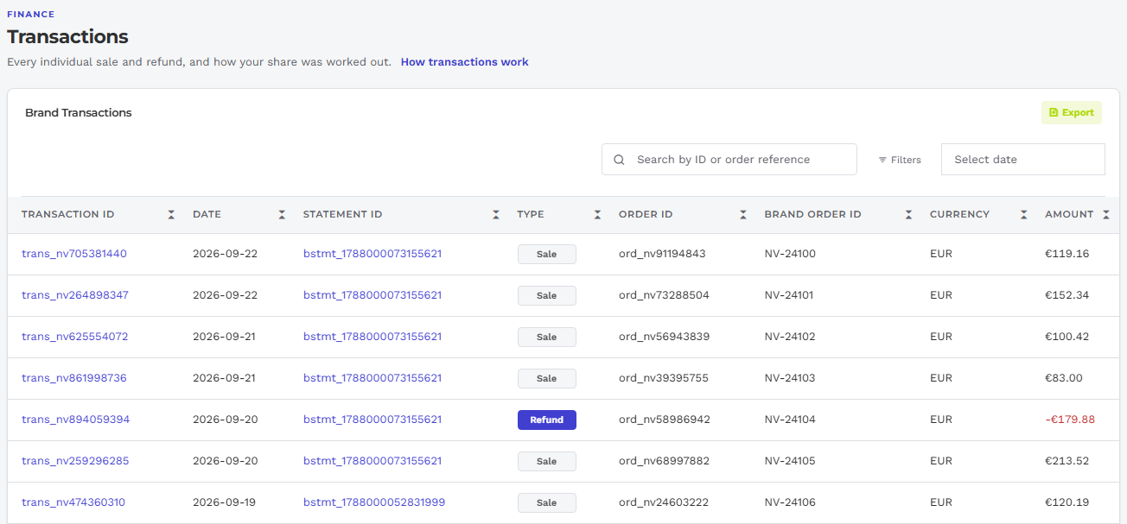Select brand order ID NV-24100
Viewport: 1127px width, 524px height.
[790, 254]
